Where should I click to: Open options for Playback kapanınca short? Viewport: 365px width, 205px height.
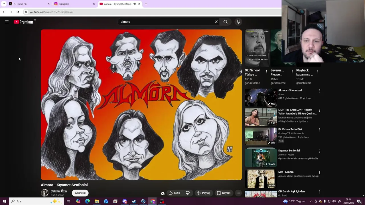click(318, 72)
